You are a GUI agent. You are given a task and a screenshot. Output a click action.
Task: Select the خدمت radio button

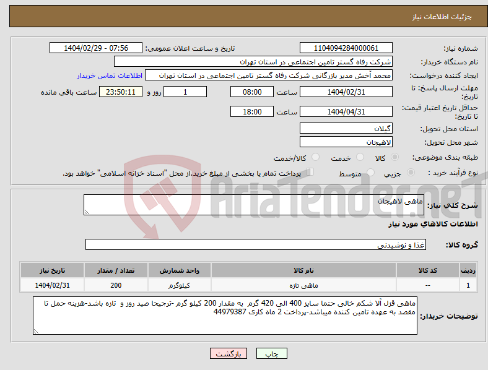coord(360,157)
